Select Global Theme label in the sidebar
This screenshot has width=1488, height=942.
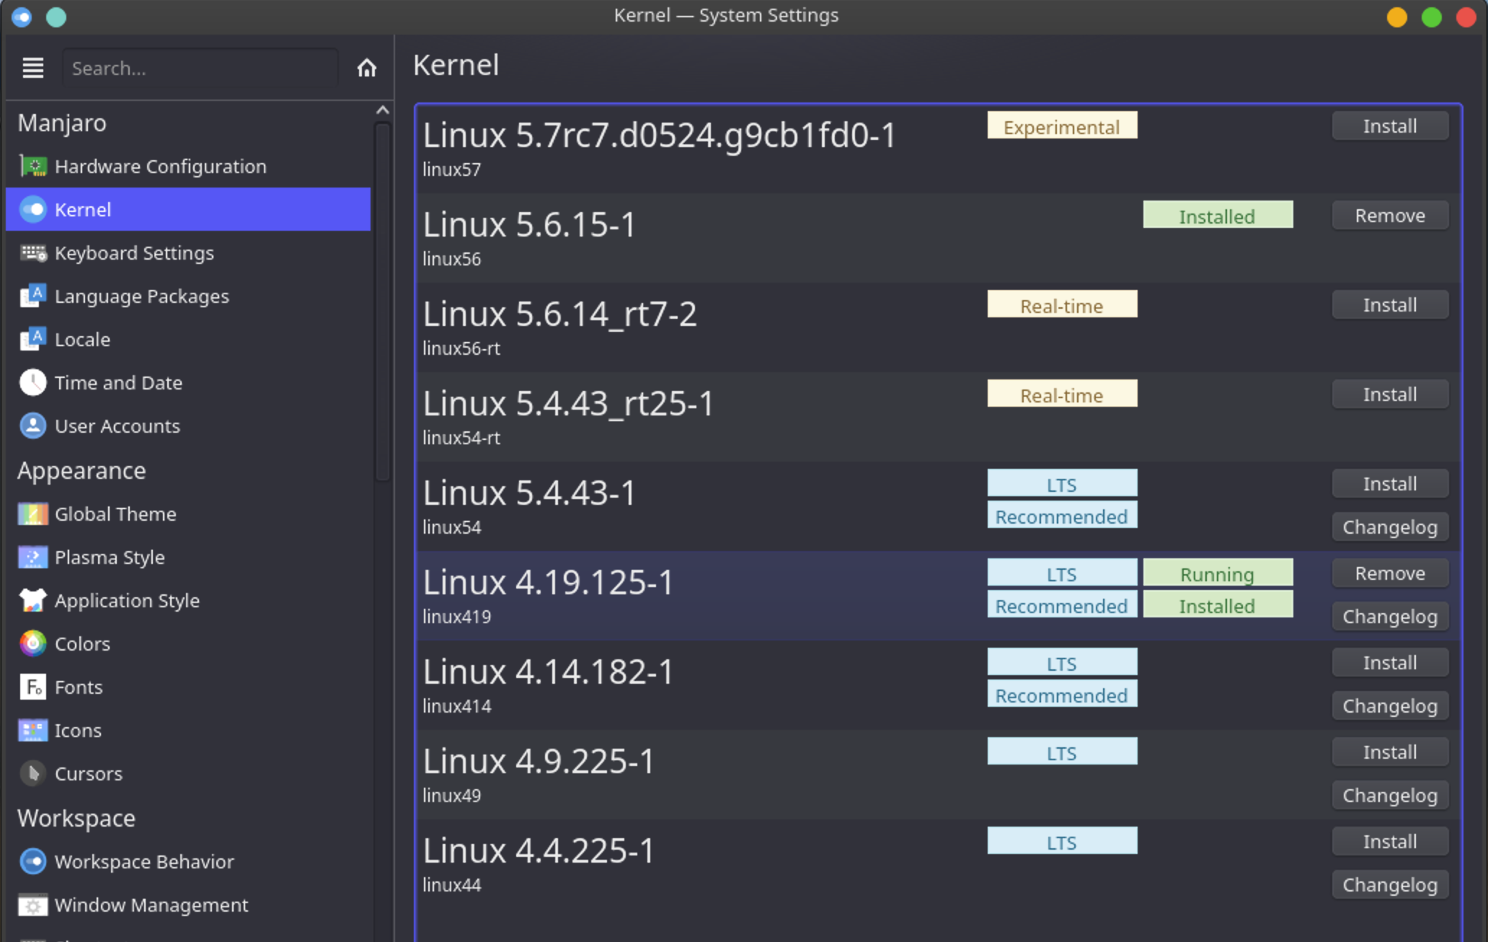point(115,514)
